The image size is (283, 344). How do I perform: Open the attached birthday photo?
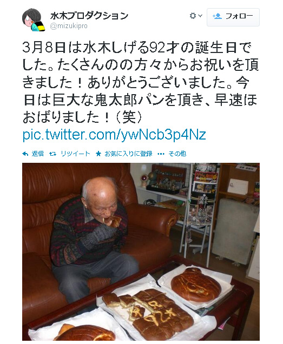pos(141,252)
